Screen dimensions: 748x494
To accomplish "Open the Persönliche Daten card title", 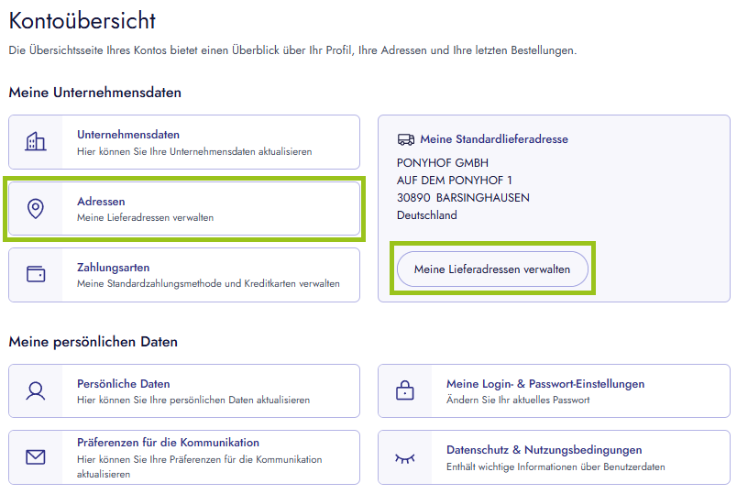I will coord(124,384).
